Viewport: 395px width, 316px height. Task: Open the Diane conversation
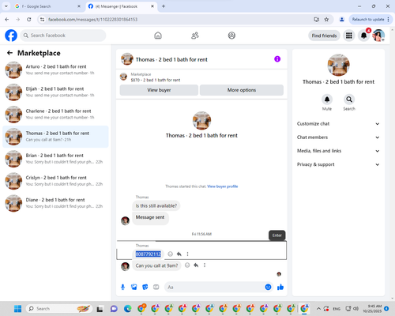(55, 203)
